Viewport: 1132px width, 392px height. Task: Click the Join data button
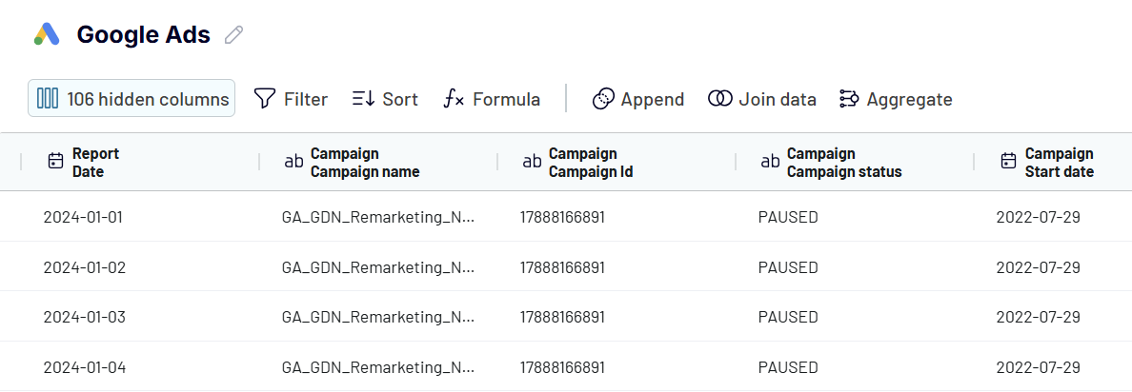coord(761,99)
